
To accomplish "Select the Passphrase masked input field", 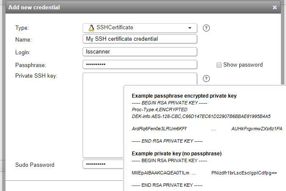I will (140, 65).
